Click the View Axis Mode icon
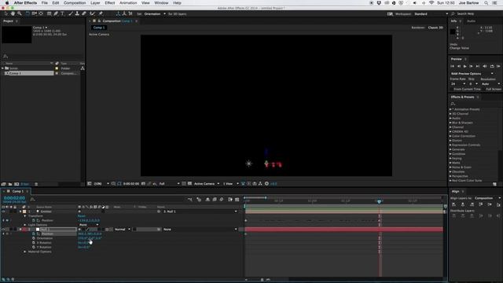Image resolution: width=503 pixels, height=283 pixels. (130, 14)
